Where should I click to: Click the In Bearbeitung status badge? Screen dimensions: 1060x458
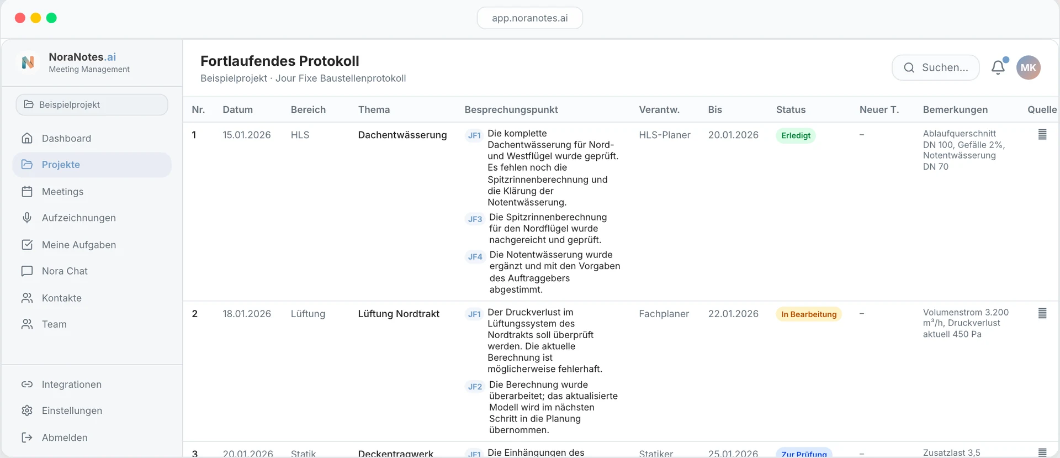click(x=809, y=314)
